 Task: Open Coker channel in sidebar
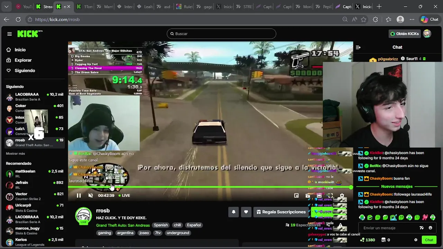click(35, 108)
